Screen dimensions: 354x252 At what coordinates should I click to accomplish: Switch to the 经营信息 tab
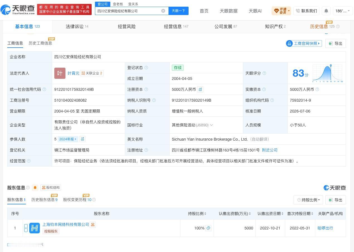click(x=176, y=26)
